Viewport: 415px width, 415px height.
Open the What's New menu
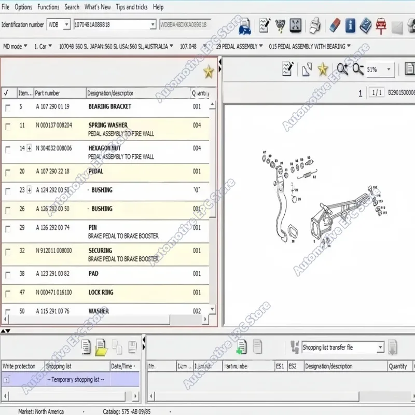point(98,7)
